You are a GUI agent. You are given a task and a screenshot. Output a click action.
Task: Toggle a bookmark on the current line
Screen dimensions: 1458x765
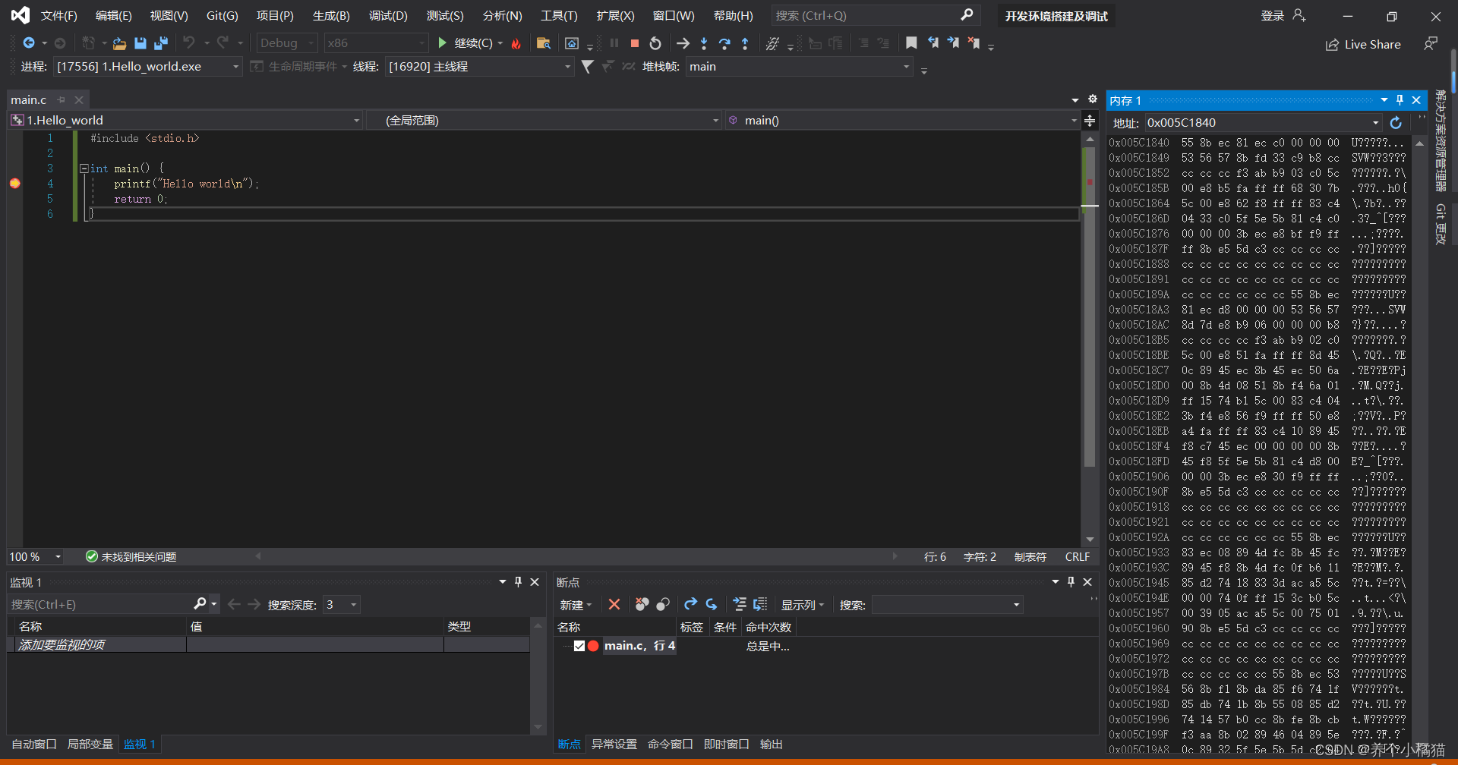click(911, 43)
